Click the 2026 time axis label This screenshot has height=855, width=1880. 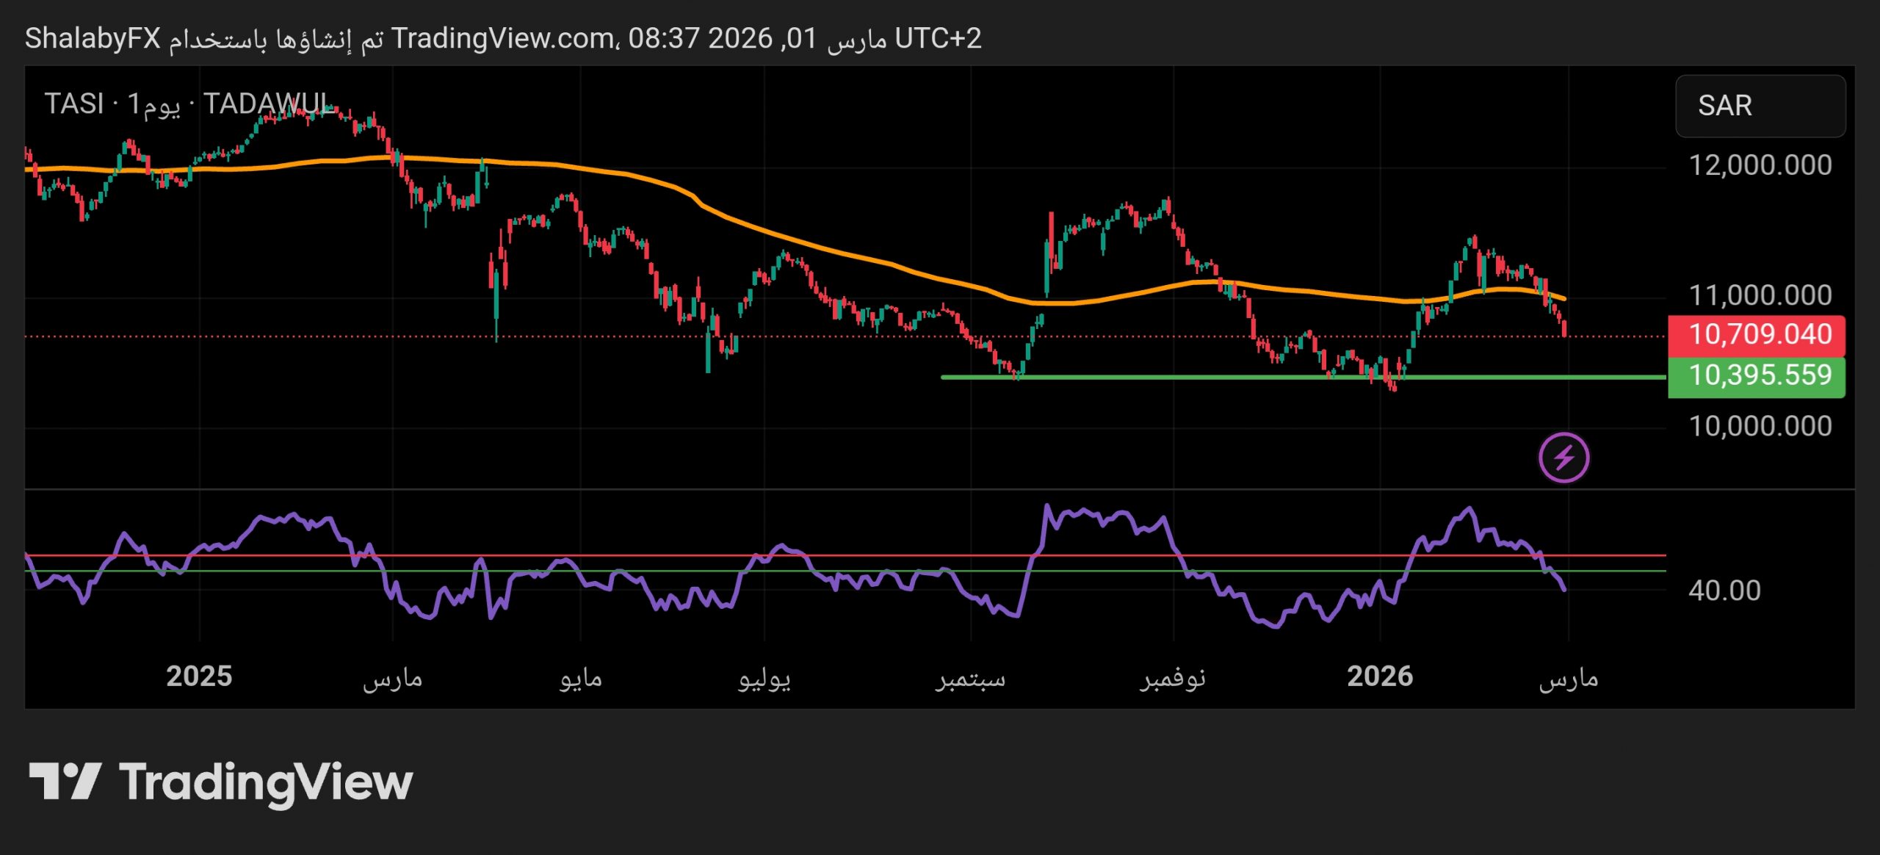pyautogui.click(x=1379, y=677)
